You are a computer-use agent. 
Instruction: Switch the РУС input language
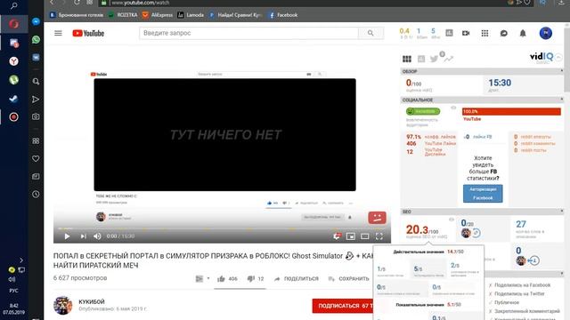point(14,291)
